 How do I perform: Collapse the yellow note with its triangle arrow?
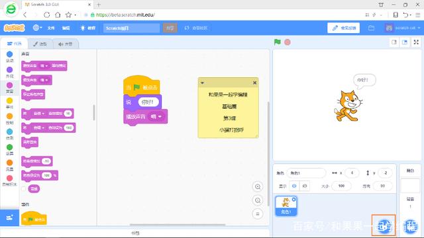point(202,83)
